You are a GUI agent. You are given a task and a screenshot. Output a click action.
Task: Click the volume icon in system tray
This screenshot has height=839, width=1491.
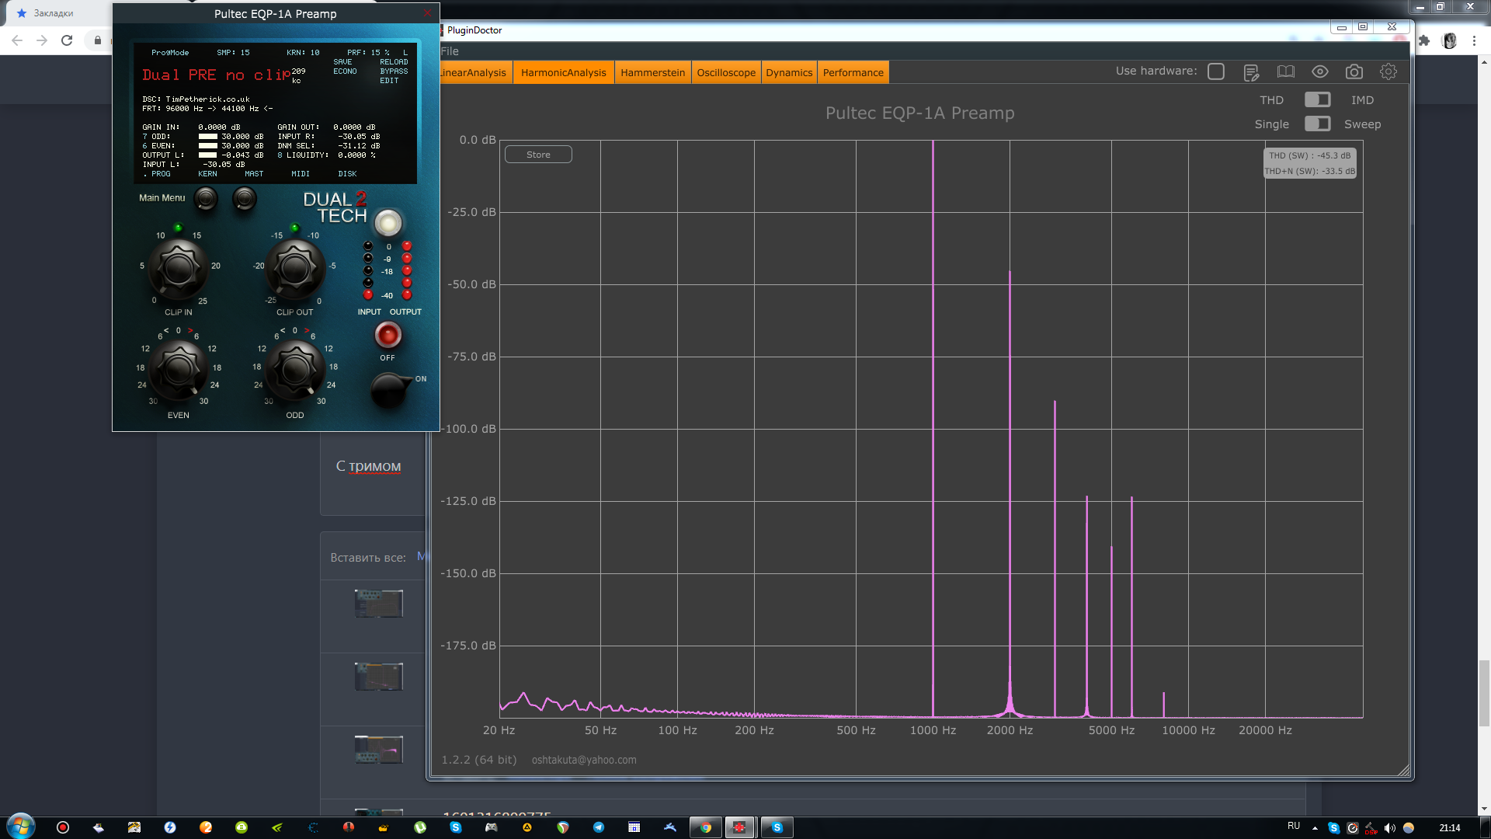(1390, 827)
